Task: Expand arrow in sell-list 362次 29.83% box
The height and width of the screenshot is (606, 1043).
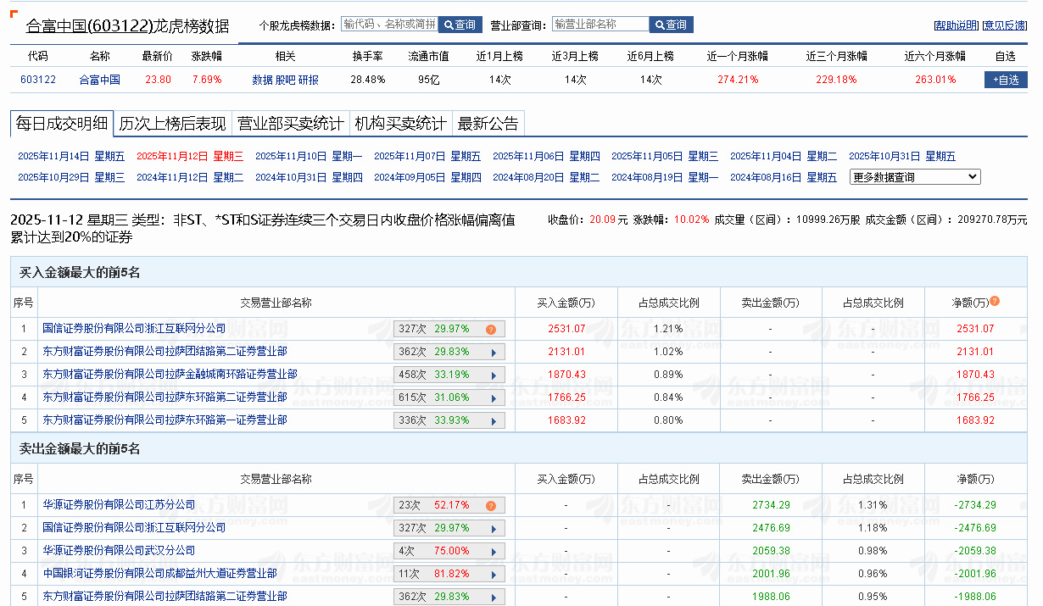Action: click(492, 597)
